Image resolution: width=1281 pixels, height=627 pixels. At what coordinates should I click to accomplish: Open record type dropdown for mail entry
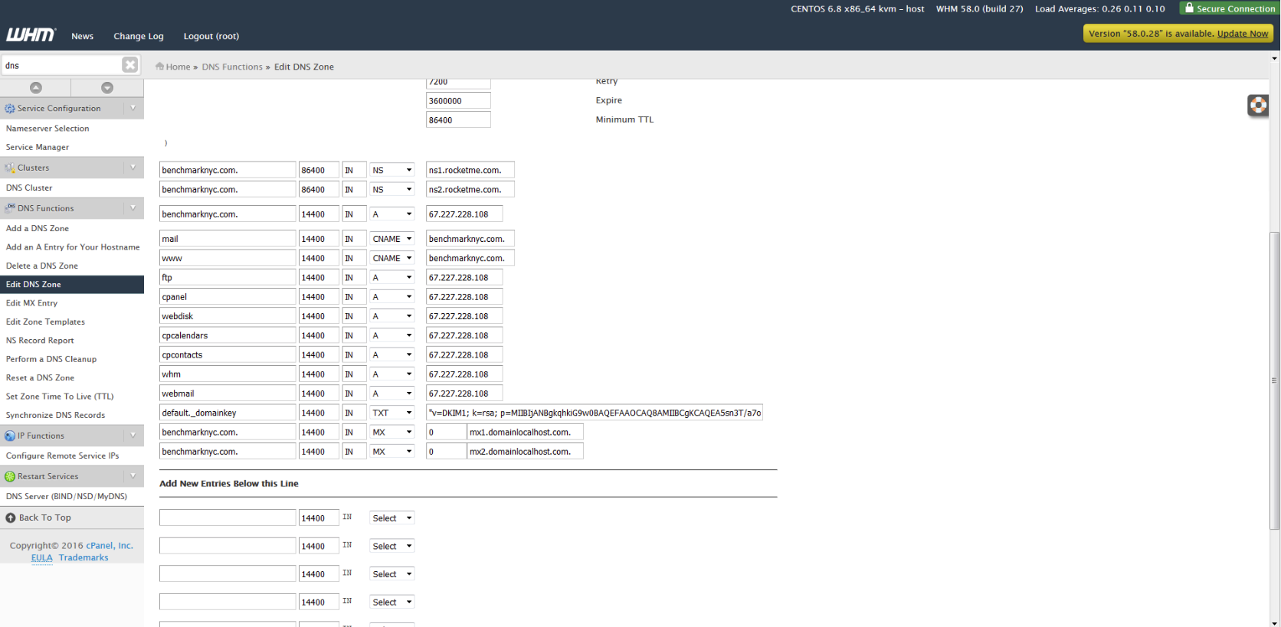tap(392, 239)
